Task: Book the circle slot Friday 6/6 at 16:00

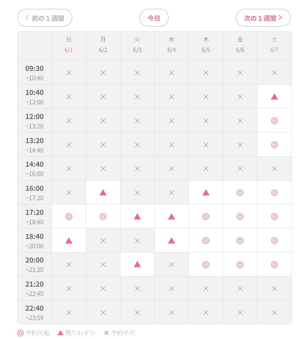Action: [240, 193]
